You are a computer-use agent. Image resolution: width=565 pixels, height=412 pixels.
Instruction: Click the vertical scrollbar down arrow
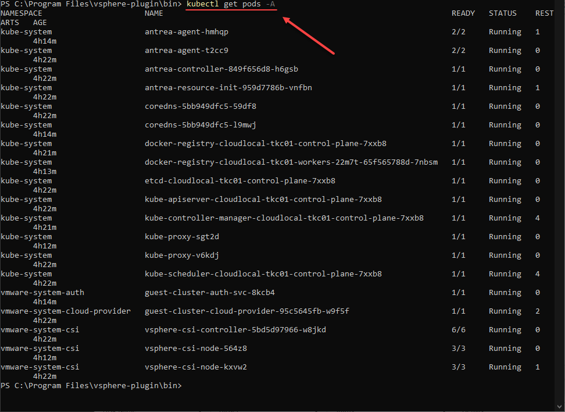[x=561, y=407]
